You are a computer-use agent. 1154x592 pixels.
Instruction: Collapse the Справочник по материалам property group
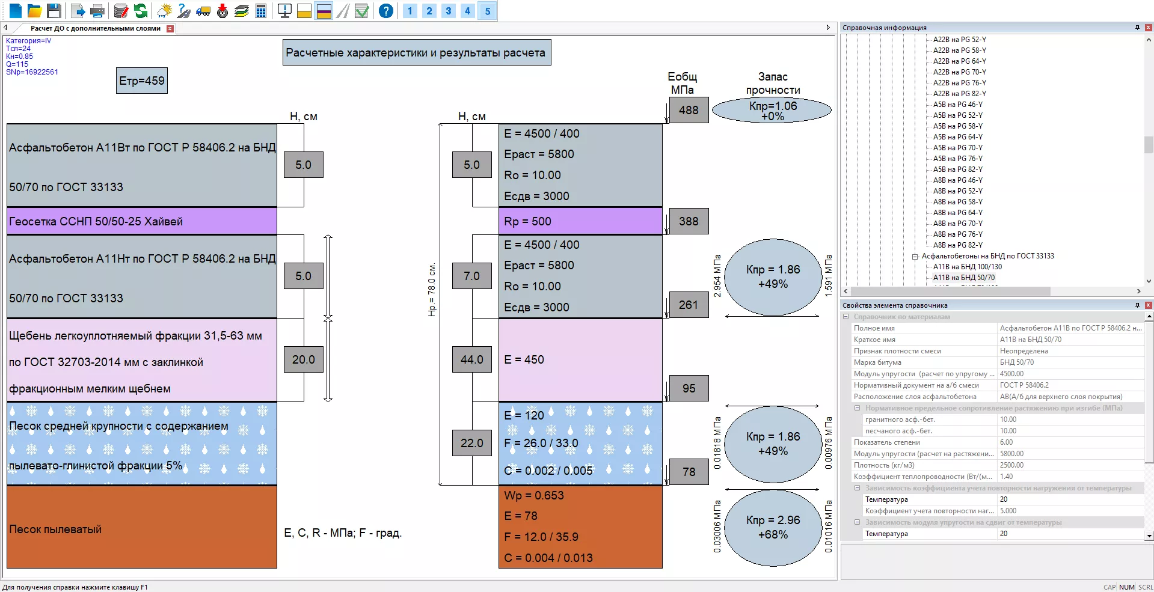pyautogui.click(x=846, y=317)
